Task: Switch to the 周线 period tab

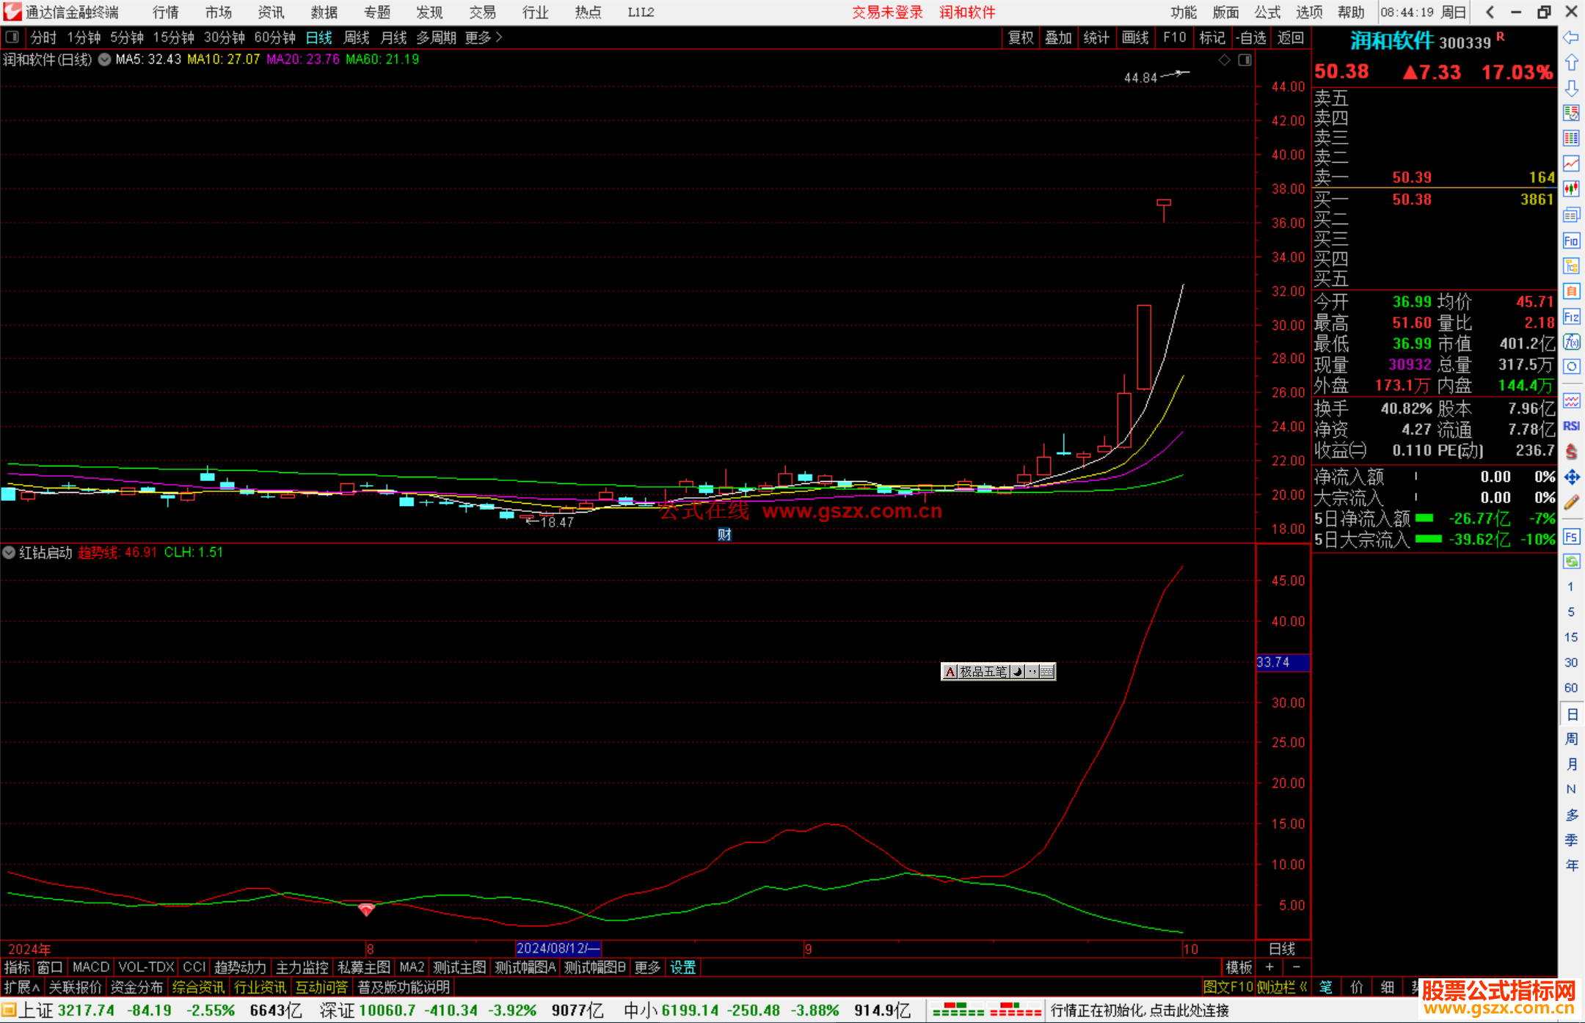Action: 357,37
